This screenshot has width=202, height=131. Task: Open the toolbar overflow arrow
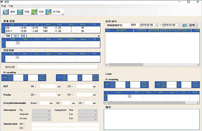[63, 14]
